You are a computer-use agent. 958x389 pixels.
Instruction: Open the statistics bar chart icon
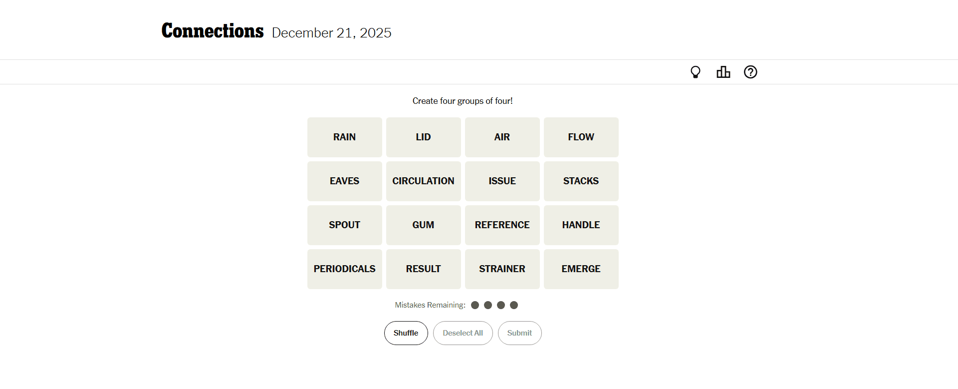(x=723, y=72)
